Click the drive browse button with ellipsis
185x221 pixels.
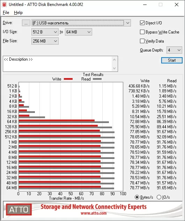tap(26, 23)
